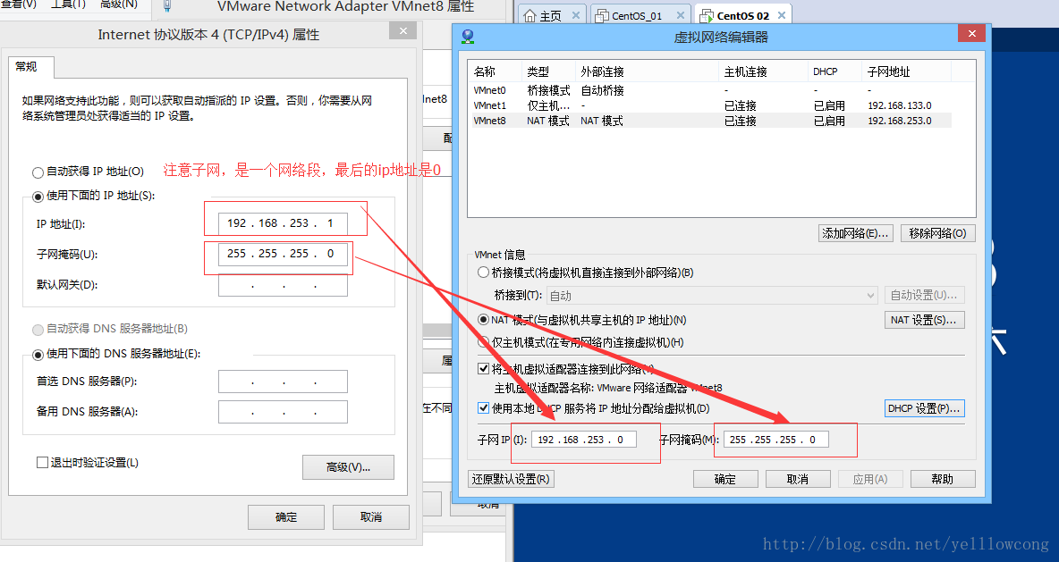Select 使用下面的 DNS 服务器地址 radio button
Image resolution: width=1059 pixels, height=562 pixels.
click(38, 355)
